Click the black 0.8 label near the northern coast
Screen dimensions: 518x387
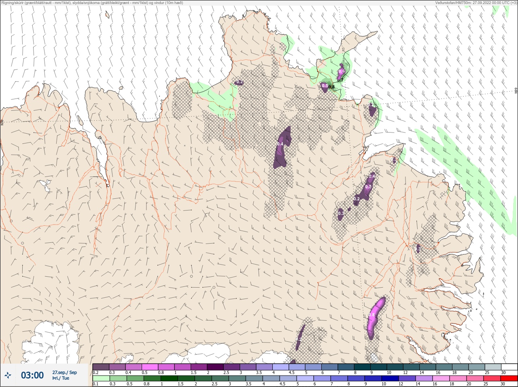click(331, 87)
